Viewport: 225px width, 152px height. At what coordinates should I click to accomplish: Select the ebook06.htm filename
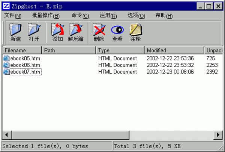tap(25, 65)
